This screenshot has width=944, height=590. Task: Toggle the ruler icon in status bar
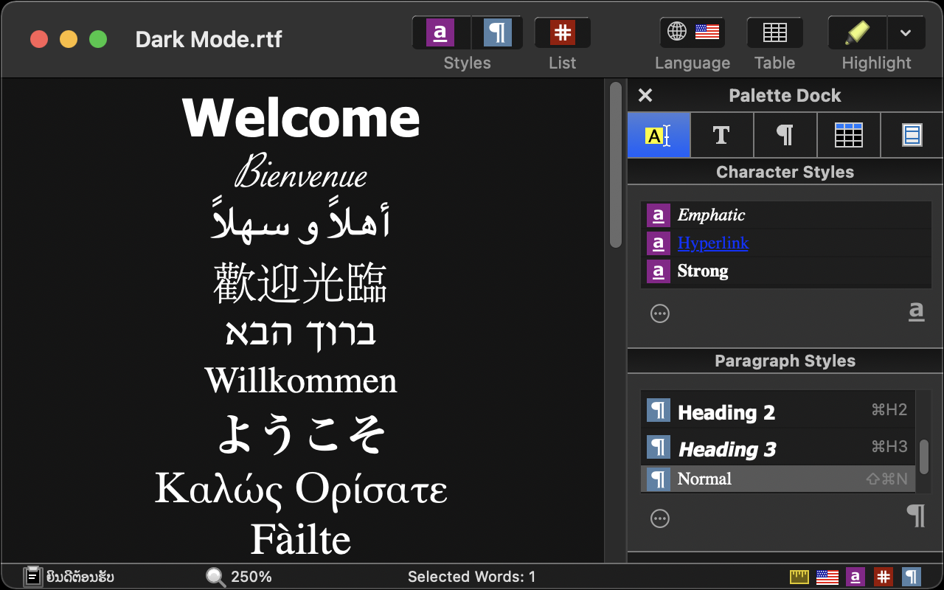799,577
